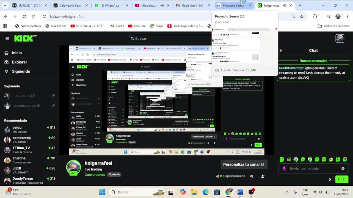Open the Chrome extensions puzzle icon

pos(315,16)
